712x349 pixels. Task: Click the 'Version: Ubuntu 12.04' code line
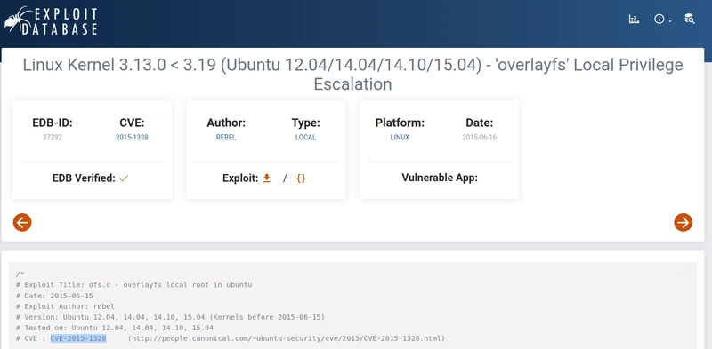[170, 317]
